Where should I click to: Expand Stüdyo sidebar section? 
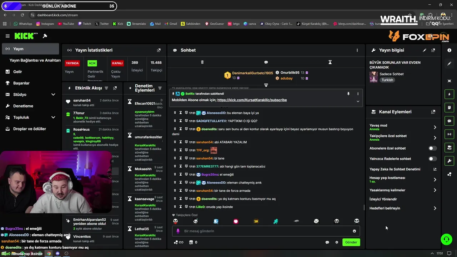coord(53,95)
